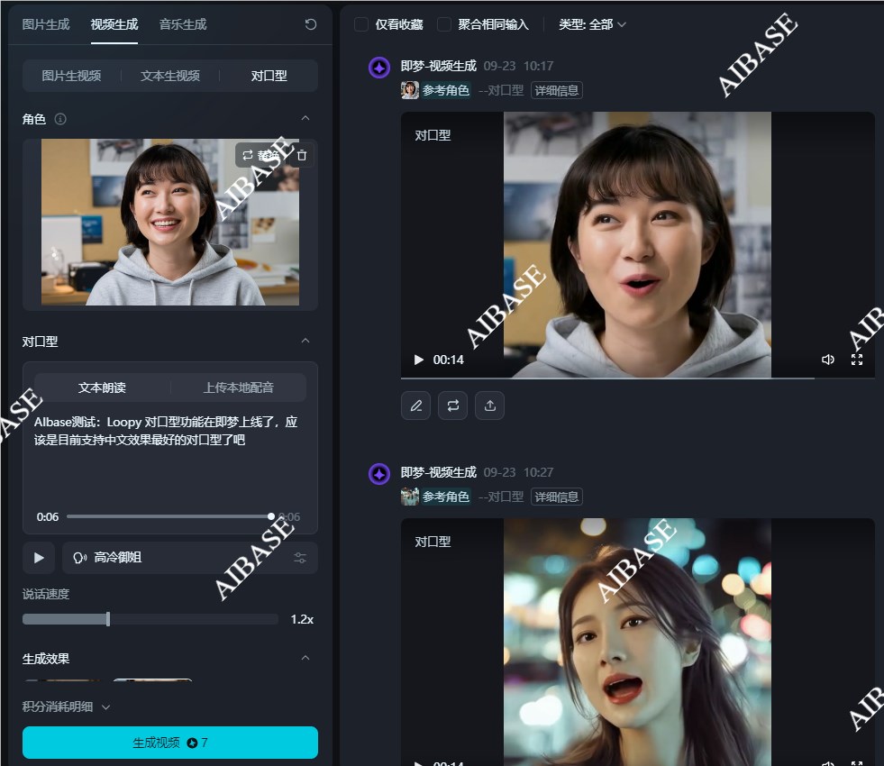
Task: Click the 生成视频 button
Action: coord(170,743)
